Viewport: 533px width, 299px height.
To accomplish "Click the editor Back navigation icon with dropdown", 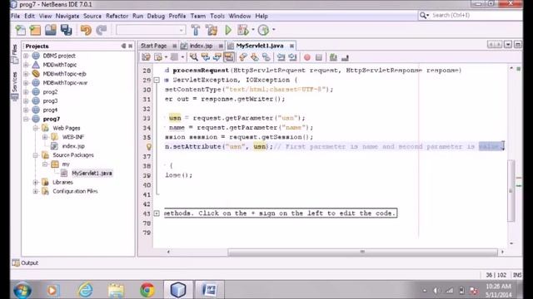I will click(x=158, y=57).
